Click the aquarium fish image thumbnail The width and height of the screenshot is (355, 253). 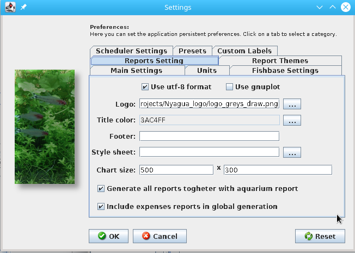tap(45, 127)
